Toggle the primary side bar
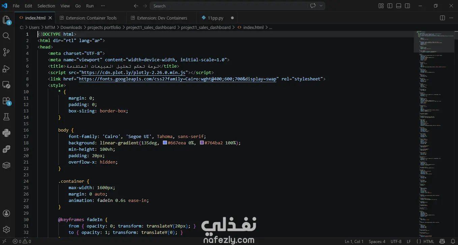The image size is (458, 245). tap(390, 6)
